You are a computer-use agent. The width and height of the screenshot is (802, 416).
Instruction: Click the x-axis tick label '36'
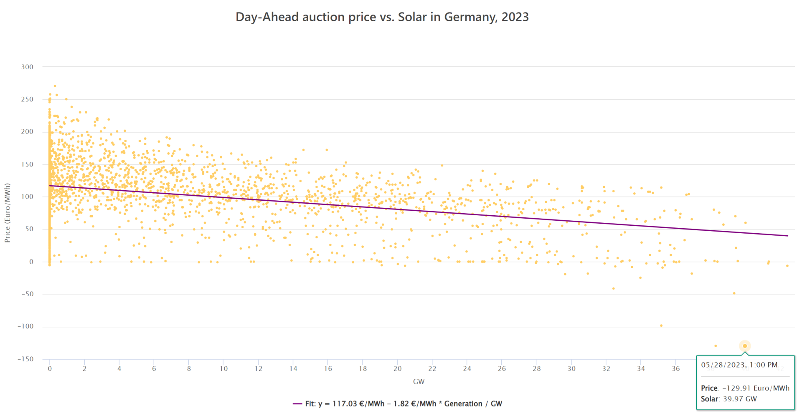click(x=676, y=369)
